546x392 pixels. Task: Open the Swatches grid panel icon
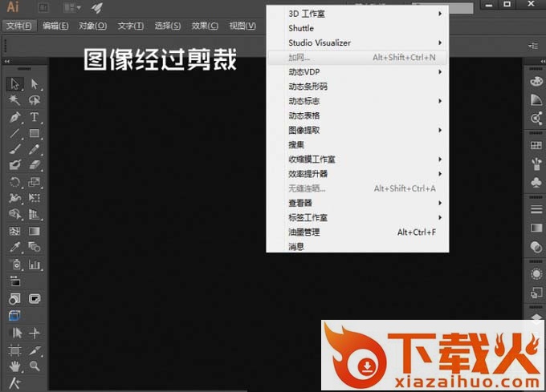(x=536, y=145)
